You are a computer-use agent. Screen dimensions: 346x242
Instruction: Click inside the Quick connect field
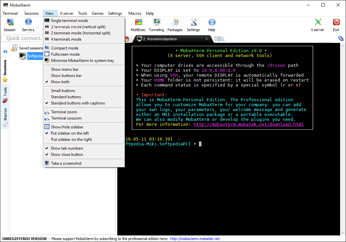click(22, 38)
